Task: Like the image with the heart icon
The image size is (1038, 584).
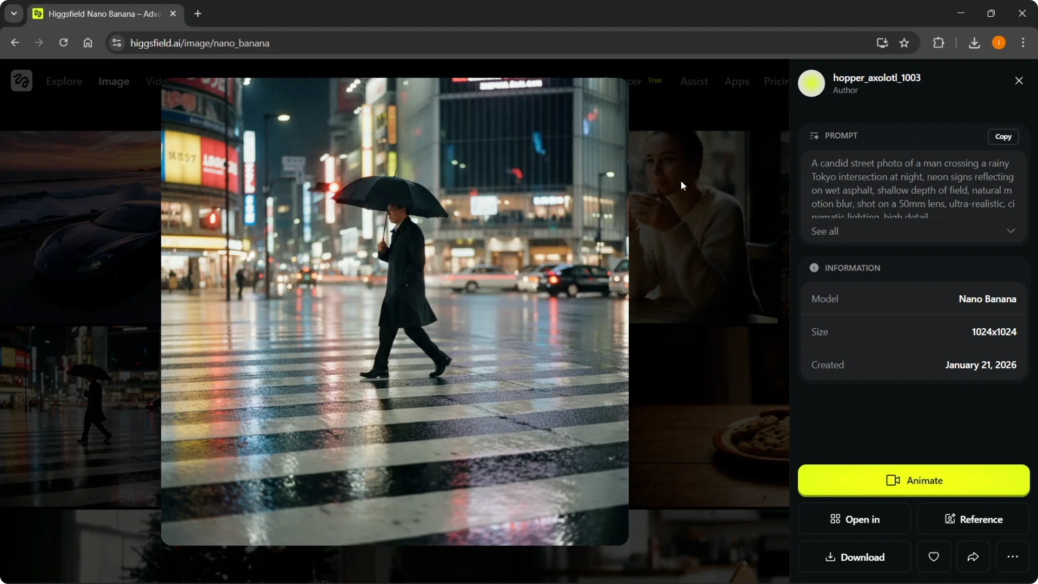Action: pos(934,557)
